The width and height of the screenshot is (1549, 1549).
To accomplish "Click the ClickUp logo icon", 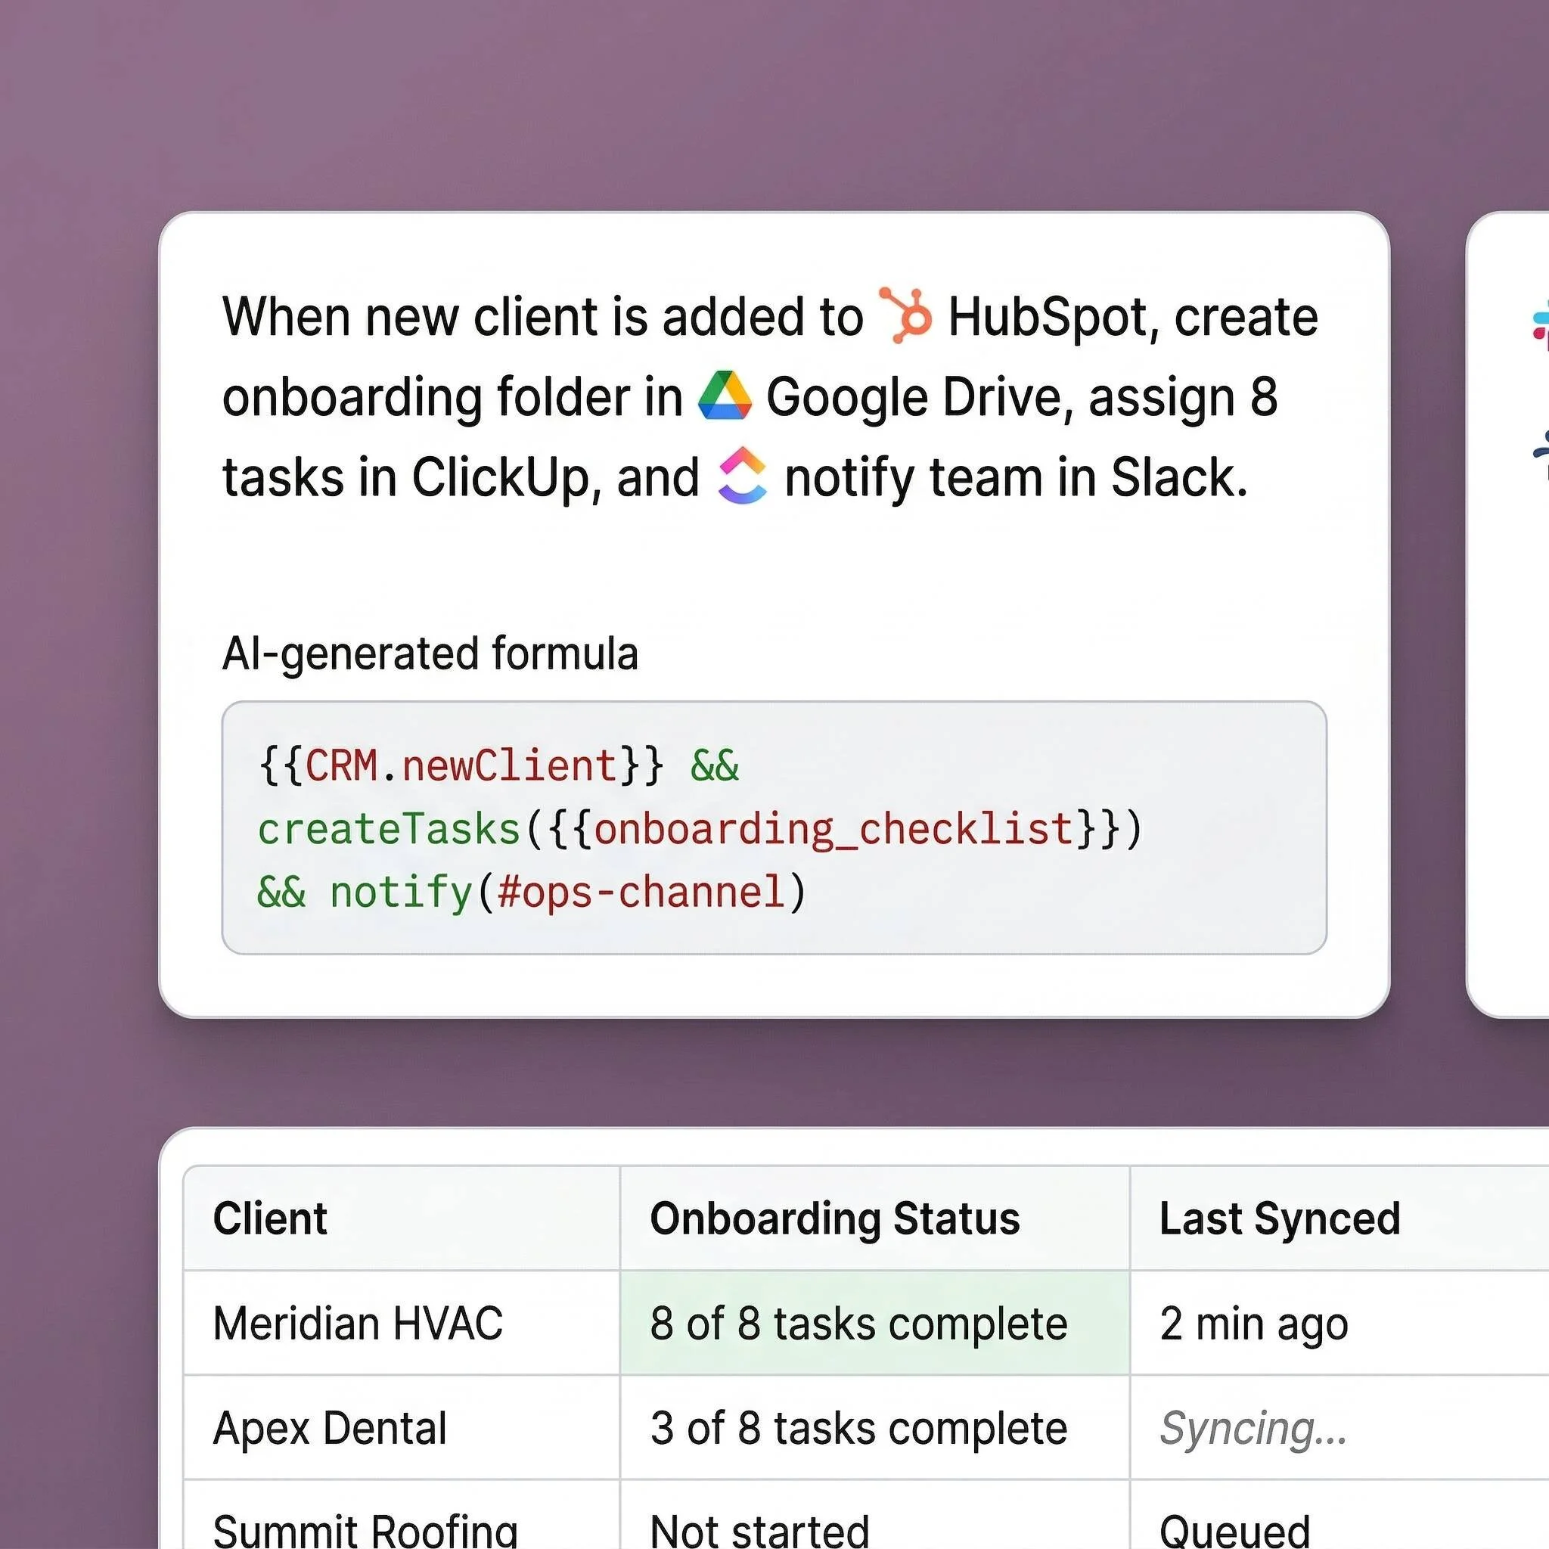I will [x=742, y=476].
